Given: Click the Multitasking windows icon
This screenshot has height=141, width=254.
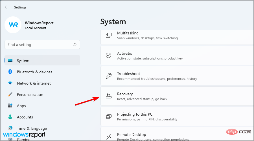Looking at the screenshot, I should tap(109, 35).
